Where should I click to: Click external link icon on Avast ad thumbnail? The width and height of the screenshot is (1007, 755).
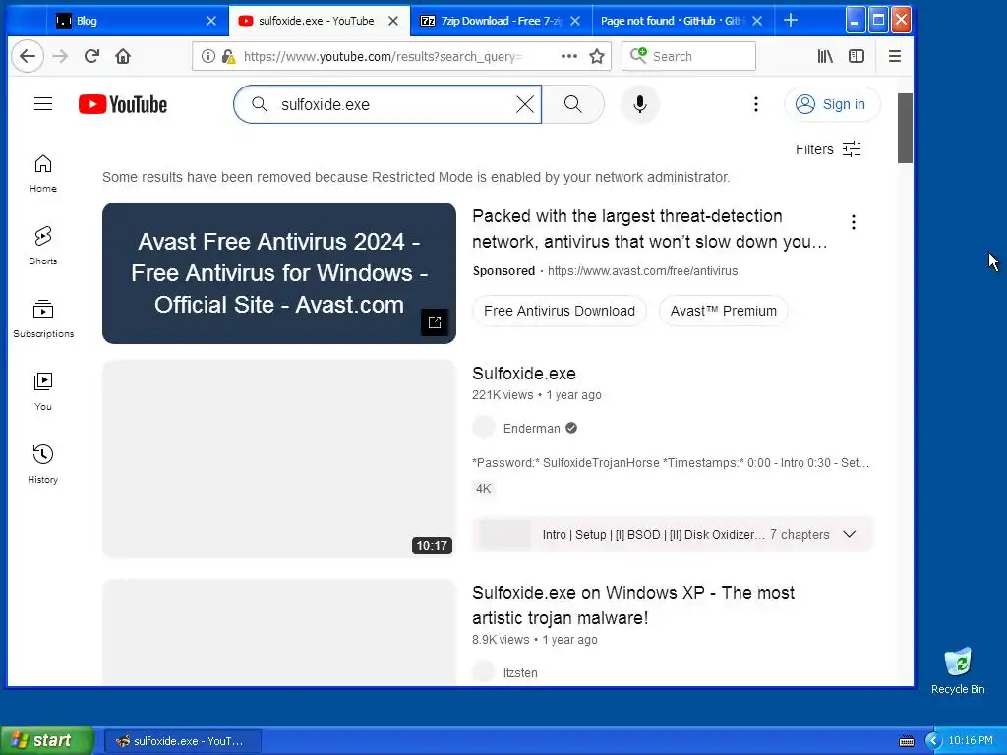pyautogui.click(x=434, y=322)
